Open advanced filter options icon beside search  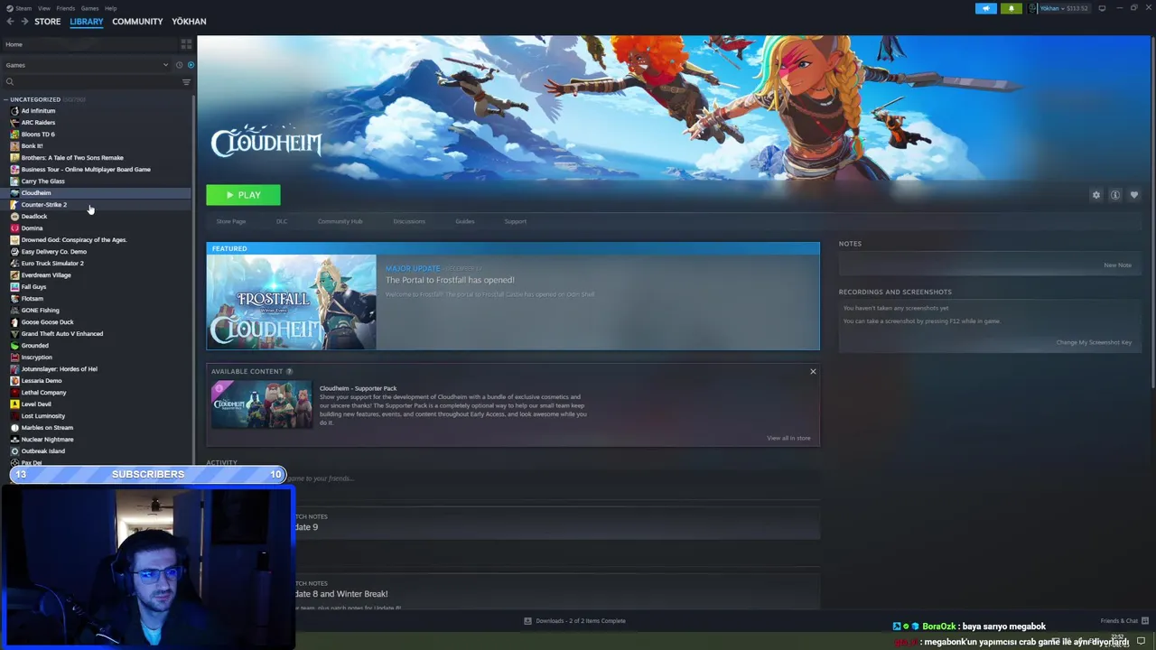(186, 82)
